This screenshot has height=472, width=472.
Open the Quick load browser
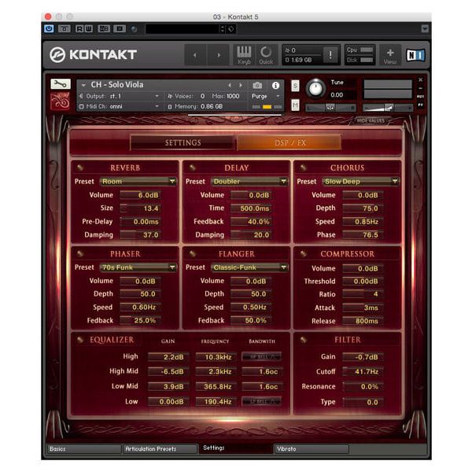(x=266, y=55)
